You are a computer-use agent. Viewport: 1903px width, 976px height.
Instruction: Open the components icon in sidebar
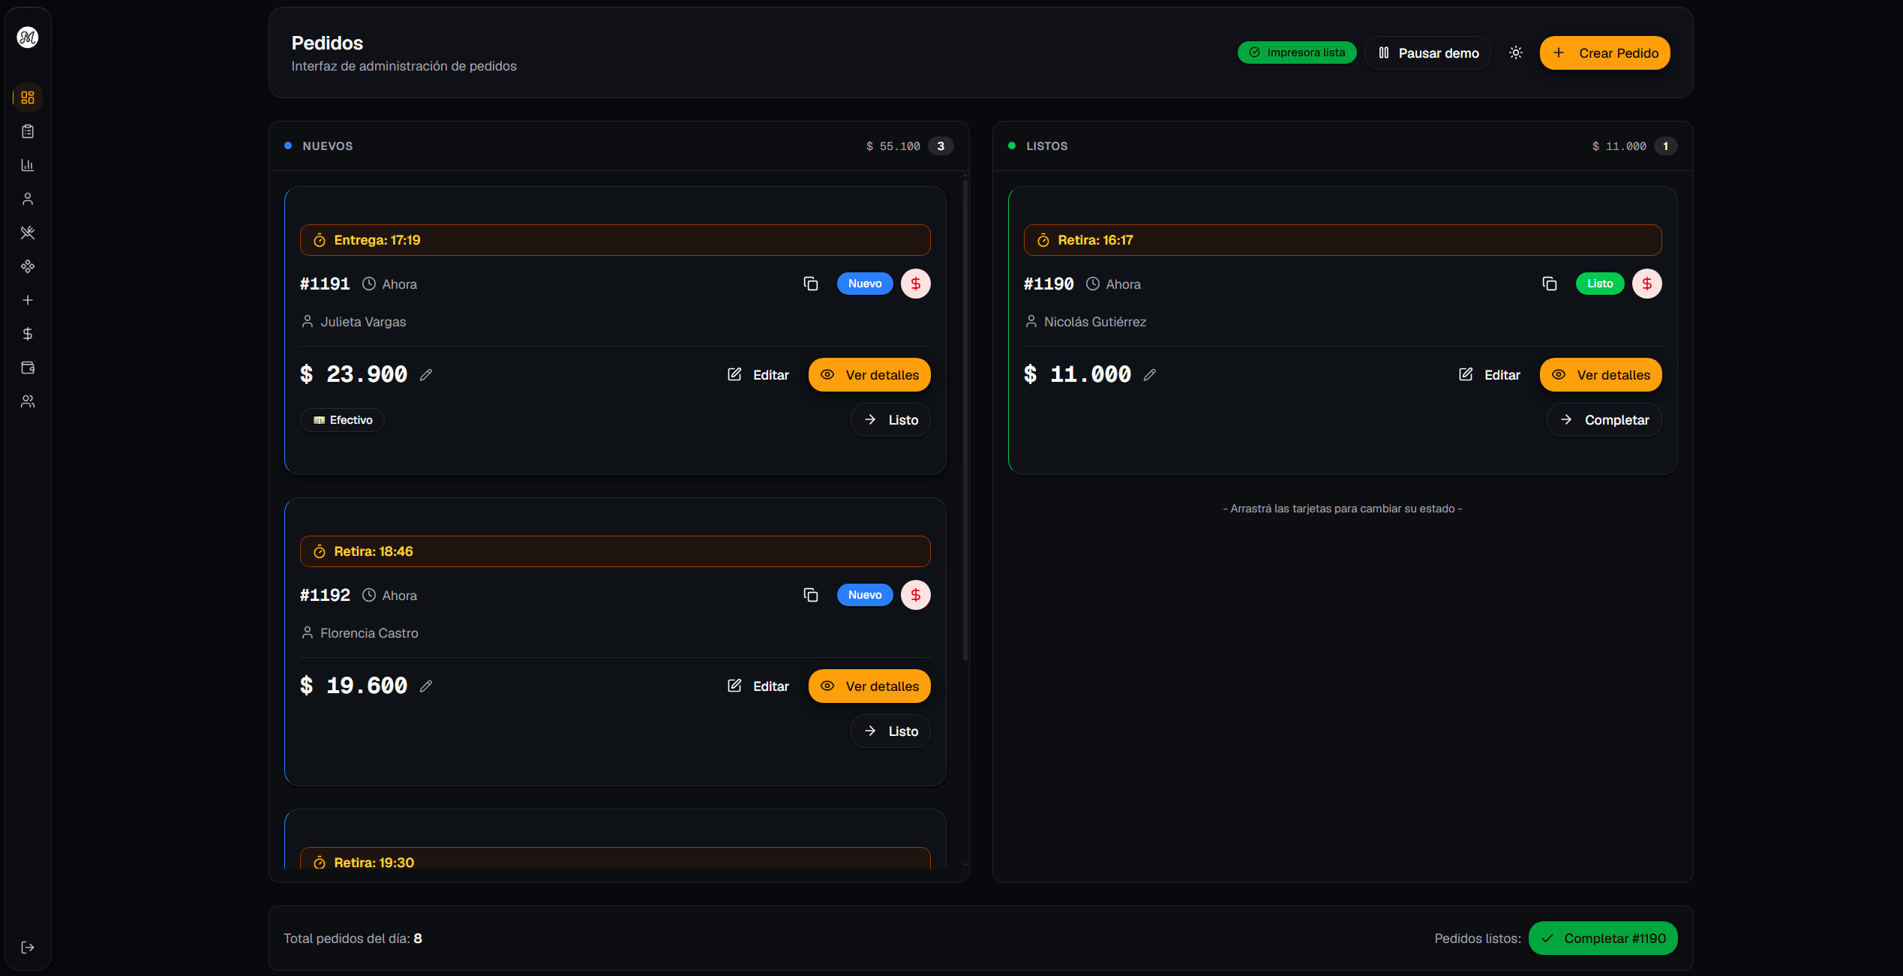tap(28, 266)
